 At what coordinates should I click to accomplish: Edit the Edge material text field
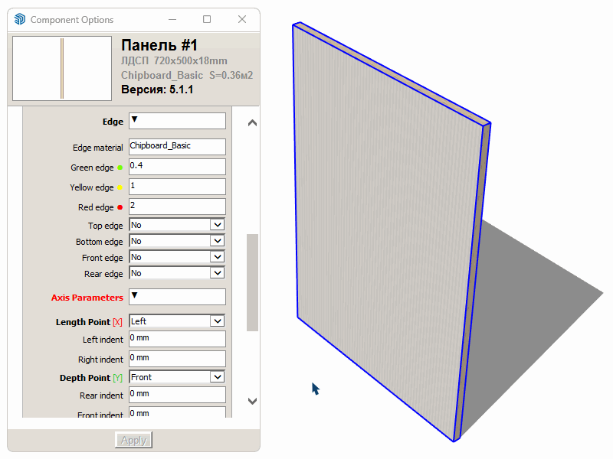click(x=177, y=146)
